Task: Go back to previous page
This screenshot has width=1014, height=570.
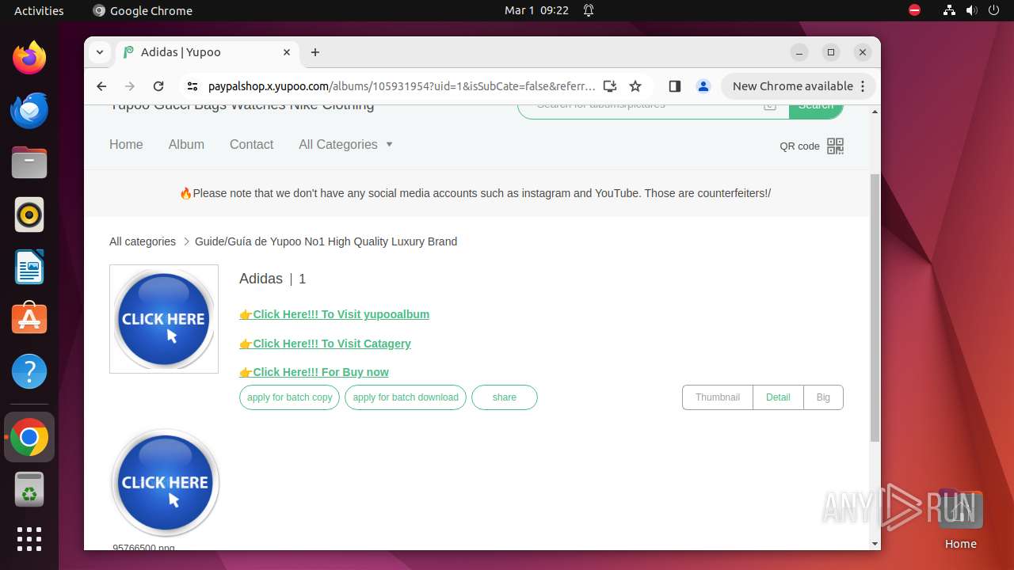Action: pyautogui.click(x=101, y=86)
